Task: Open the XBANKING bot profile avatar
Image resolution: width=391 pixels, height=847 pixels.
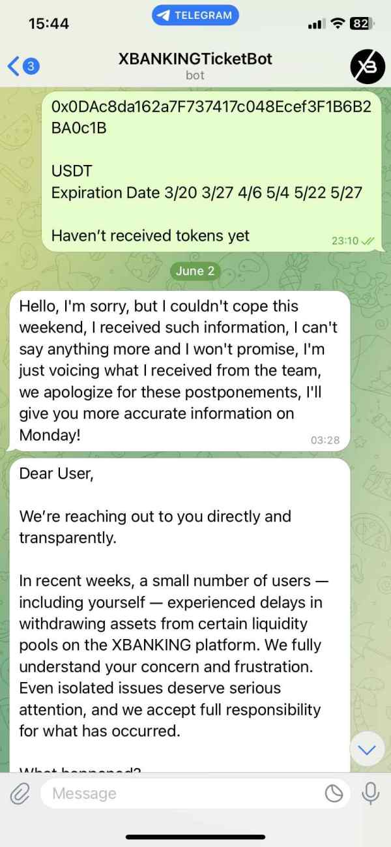Action: [x=368, y=66]
